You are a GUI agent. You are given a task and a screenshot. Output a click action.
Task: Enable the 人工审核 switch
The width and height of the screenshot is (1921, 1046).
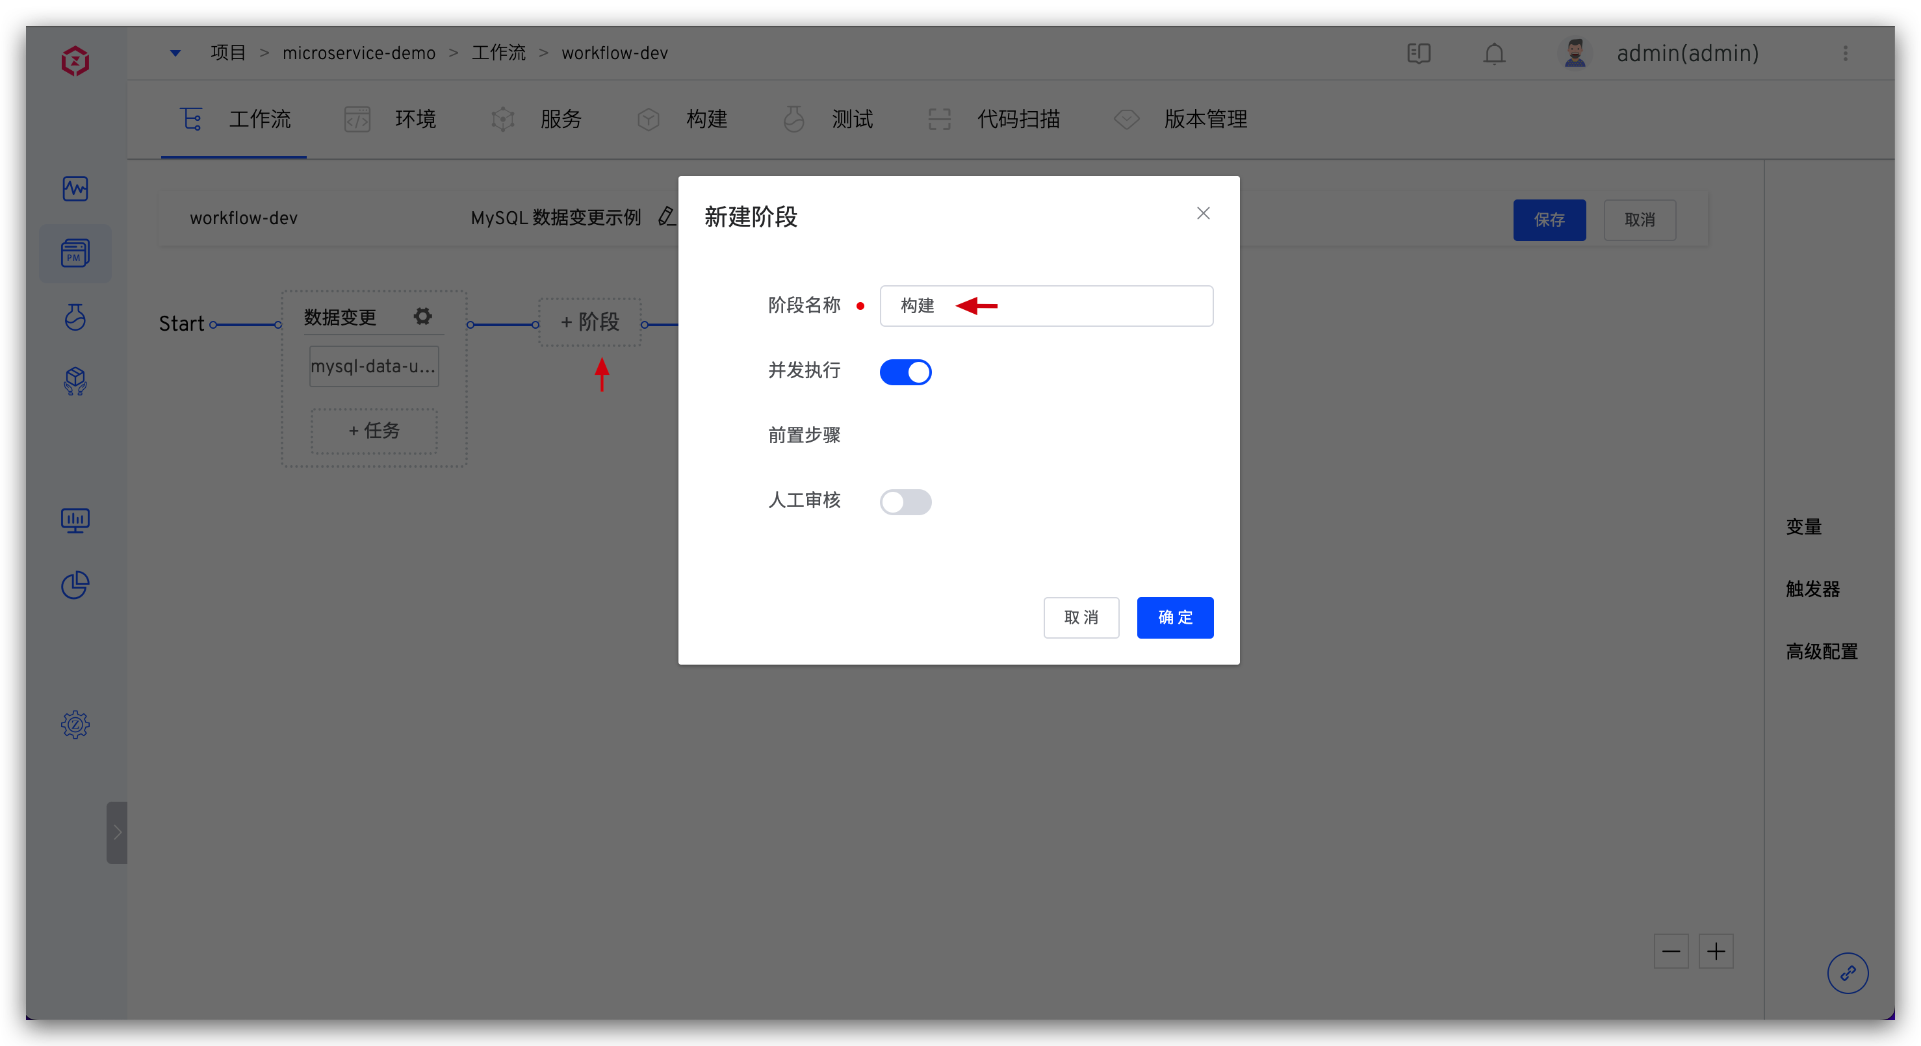pyautogui.click(x=905, y=502)
